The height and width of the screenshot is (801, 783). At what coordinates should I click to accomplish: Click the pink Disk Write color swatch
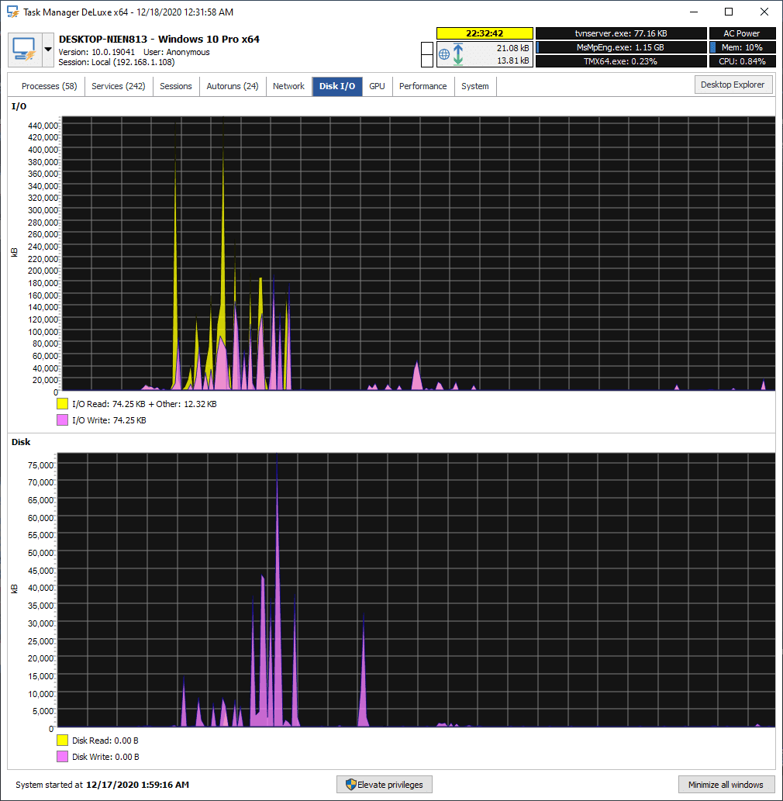(62, 756)
